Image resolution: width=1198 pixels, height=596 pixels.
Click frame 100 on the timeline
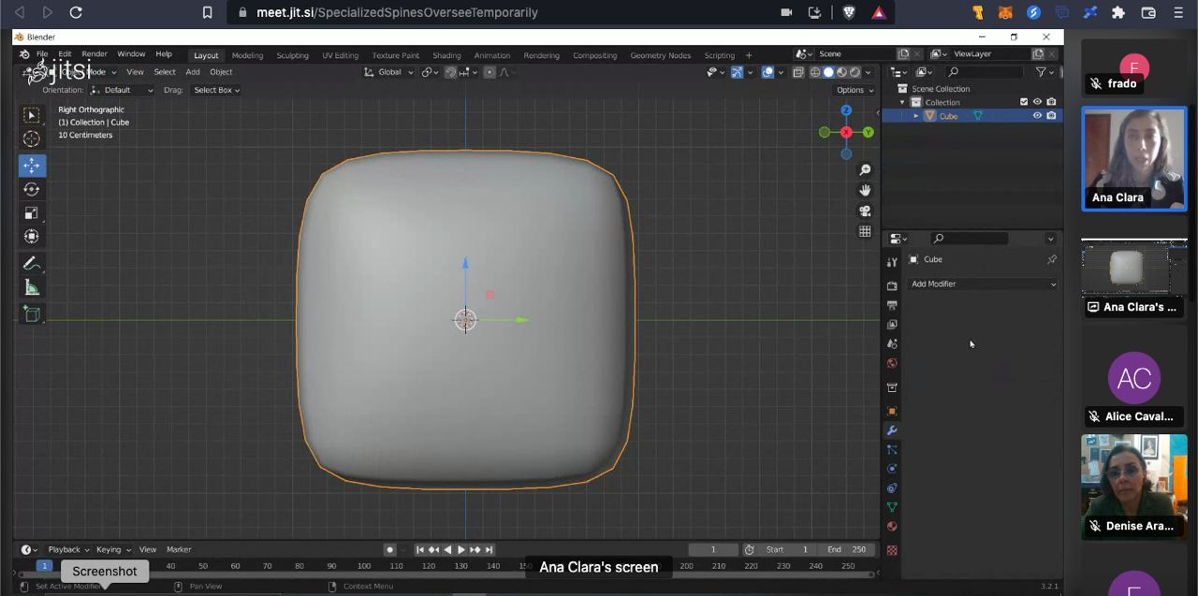(x=363, y=565)
